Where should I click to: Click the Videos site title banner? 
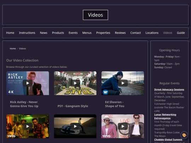95,15
